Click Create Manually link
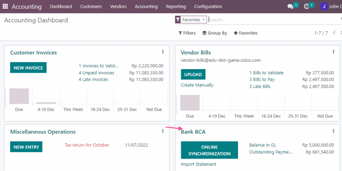 (197, 85)
